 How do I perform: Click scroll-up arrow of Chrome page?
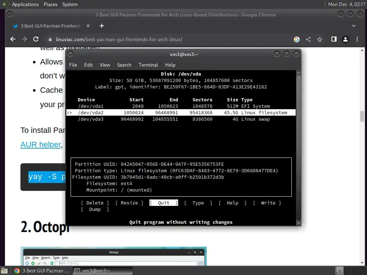tap(362, 50)
